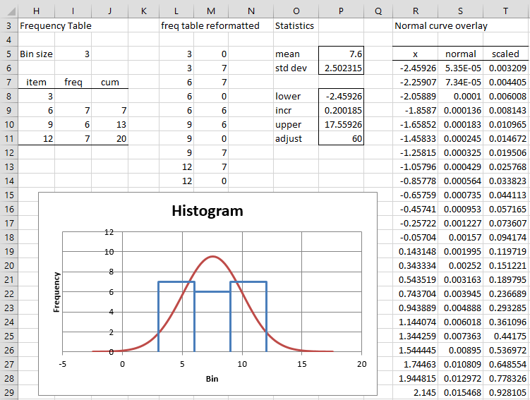Click the upper value 17.55926 cell
This screenshot has height=400, width=530.
point(341,124)
